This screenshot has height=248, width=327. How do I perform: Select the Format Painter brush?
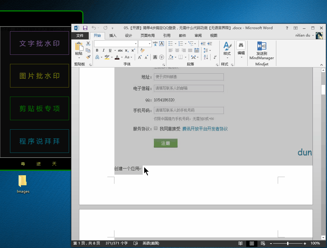pos(88,57)
